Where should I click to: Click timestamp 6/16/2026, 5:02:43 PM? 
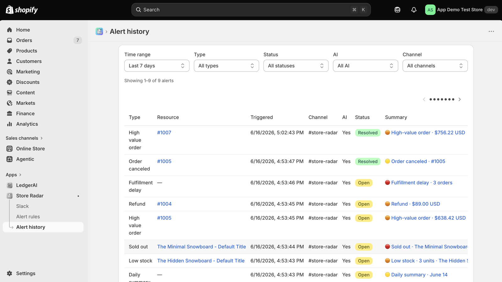pos(277,133)
